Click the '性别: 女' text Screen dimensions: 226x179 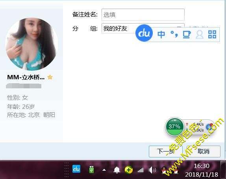17,98
